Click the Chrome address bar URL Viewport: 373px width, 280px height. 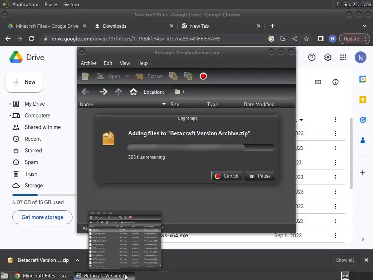[x=136, y=39]
